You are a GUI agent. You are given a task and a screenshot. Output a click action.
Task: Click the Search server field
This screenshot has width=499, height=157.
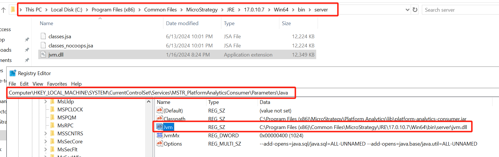point(460,10)
